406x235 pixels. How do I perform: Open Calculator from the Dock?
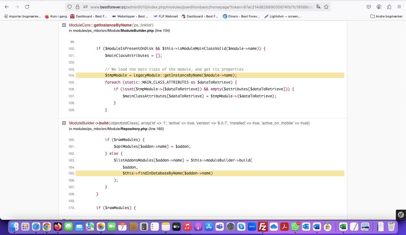point(144,227)
